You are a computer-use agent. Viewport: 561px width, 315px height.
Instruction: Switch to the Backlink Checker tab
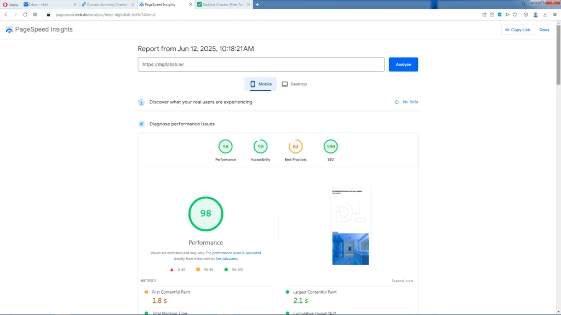point(224,4)
